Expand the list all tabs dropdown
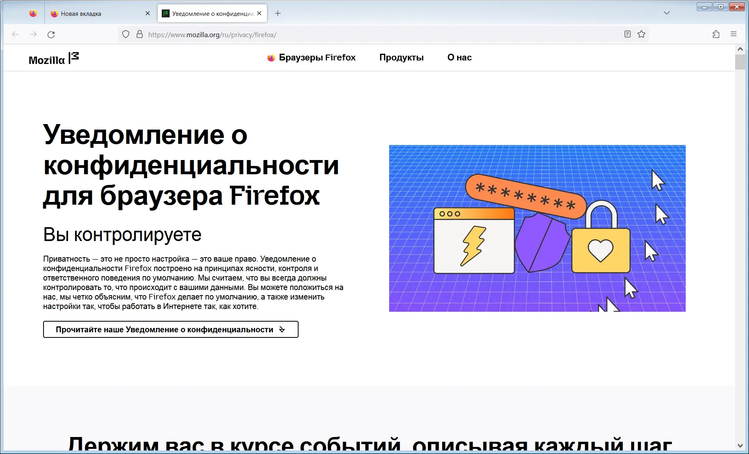 (x=667, y=13)
